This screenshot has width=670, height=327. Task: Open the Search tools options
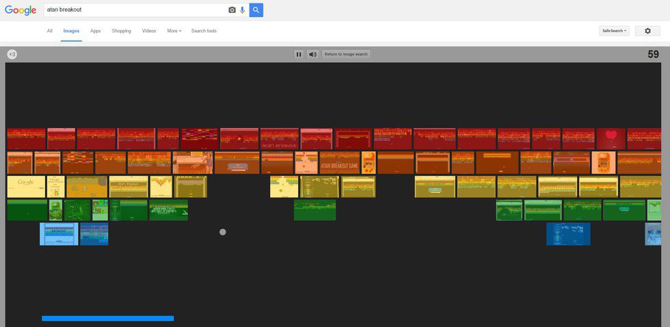tap(204, 31)
